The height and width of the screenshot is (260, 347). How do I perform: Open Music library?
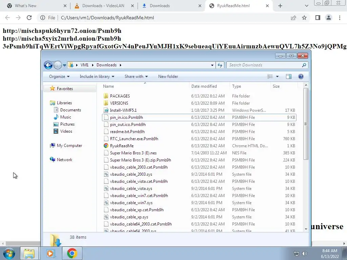pyautogui.click(x=65, y=117)
